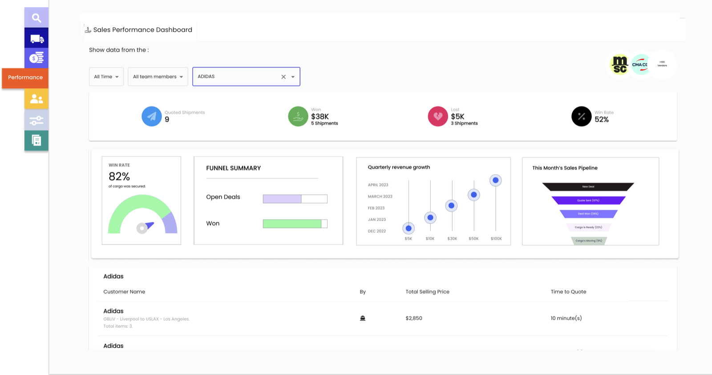712x375 pixels.
Task: Select the Quote Sent (97%) funnel stage
Action: 588,200
